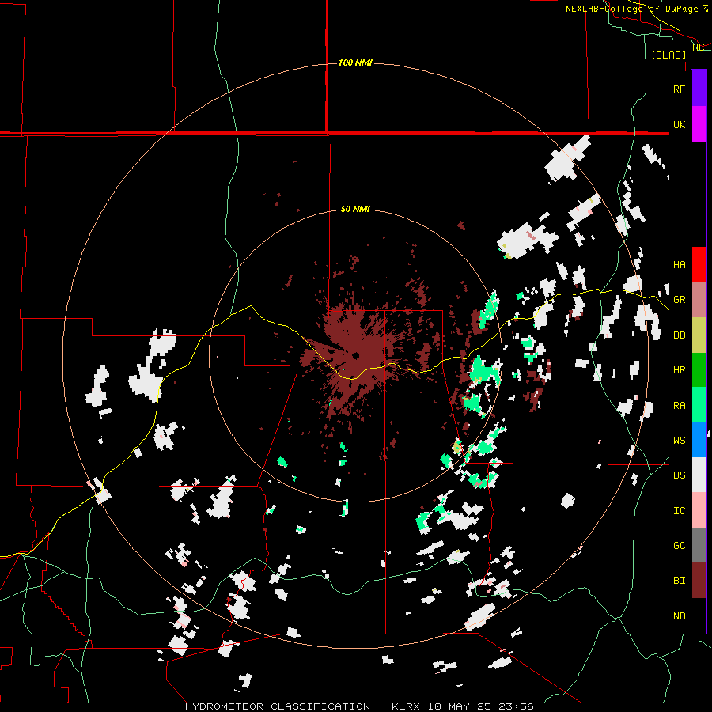Screen dimensions: 712x712
Task: Click the "NEXLAB-College of DuPage" header text
Action: pos(631,9)
